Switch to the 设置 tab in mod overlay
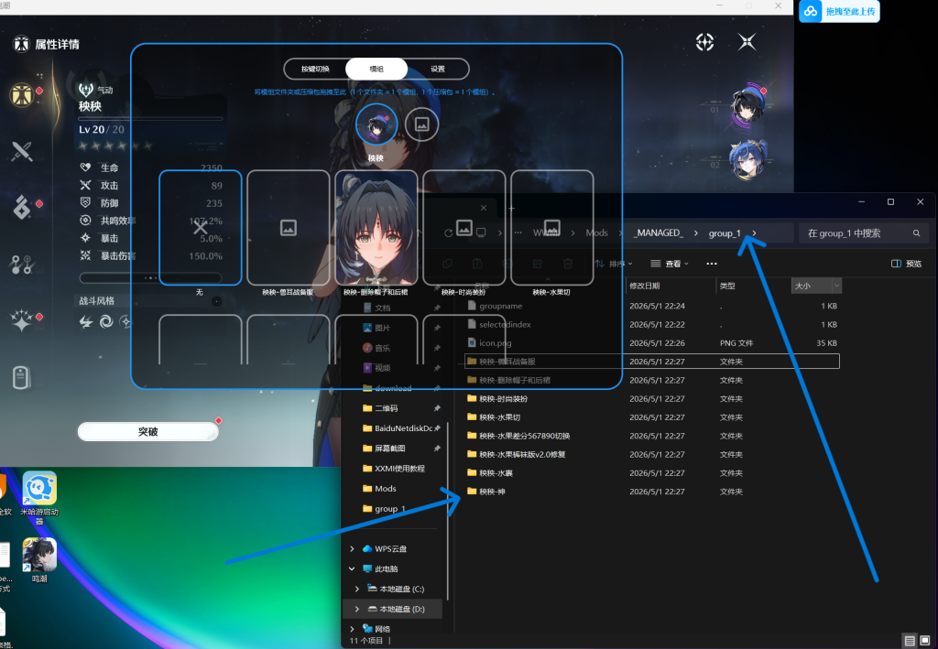938x649 pixels. [x=438, y=69]
